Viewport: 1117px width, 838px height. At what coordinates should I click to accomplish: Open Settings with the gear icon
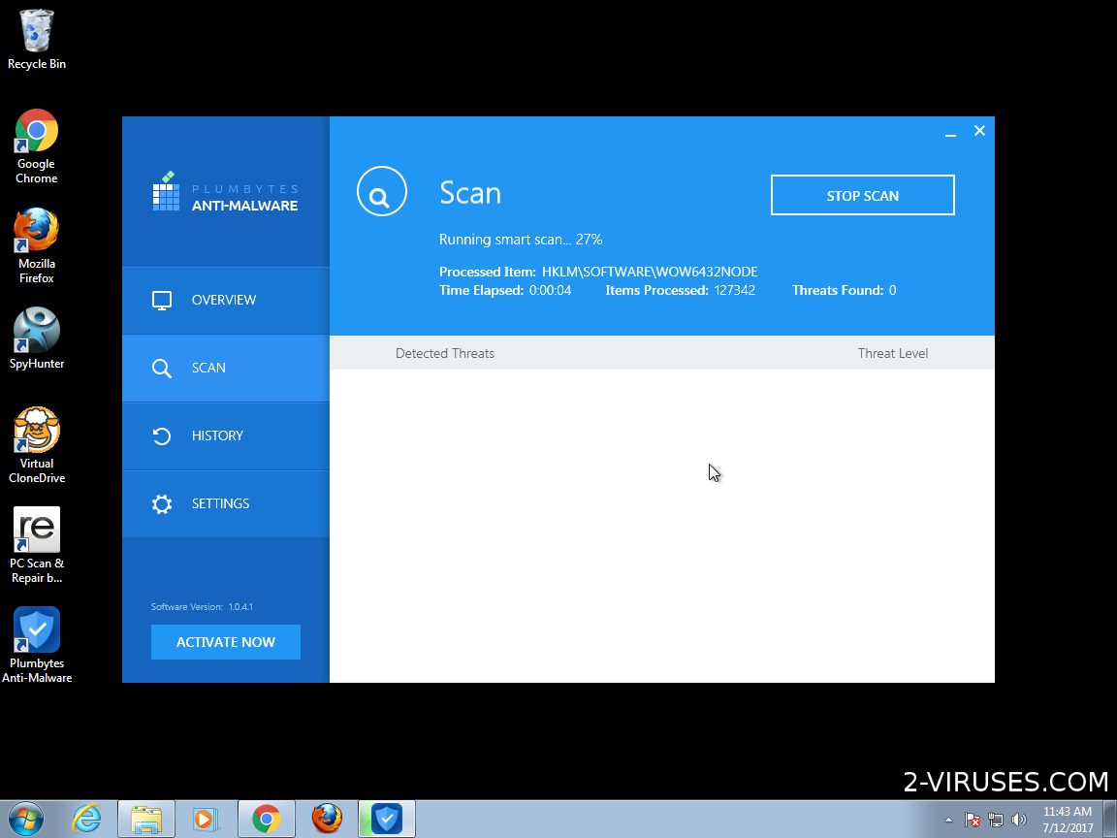tap(162, 504)
